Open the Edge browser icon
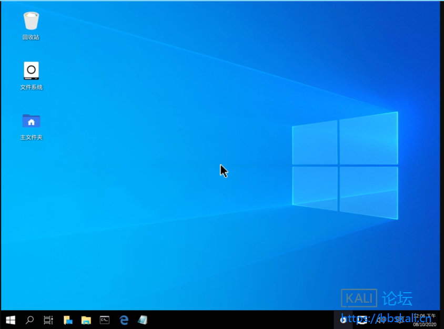Viewport: 444px width, 329px height. pos(124,320)
